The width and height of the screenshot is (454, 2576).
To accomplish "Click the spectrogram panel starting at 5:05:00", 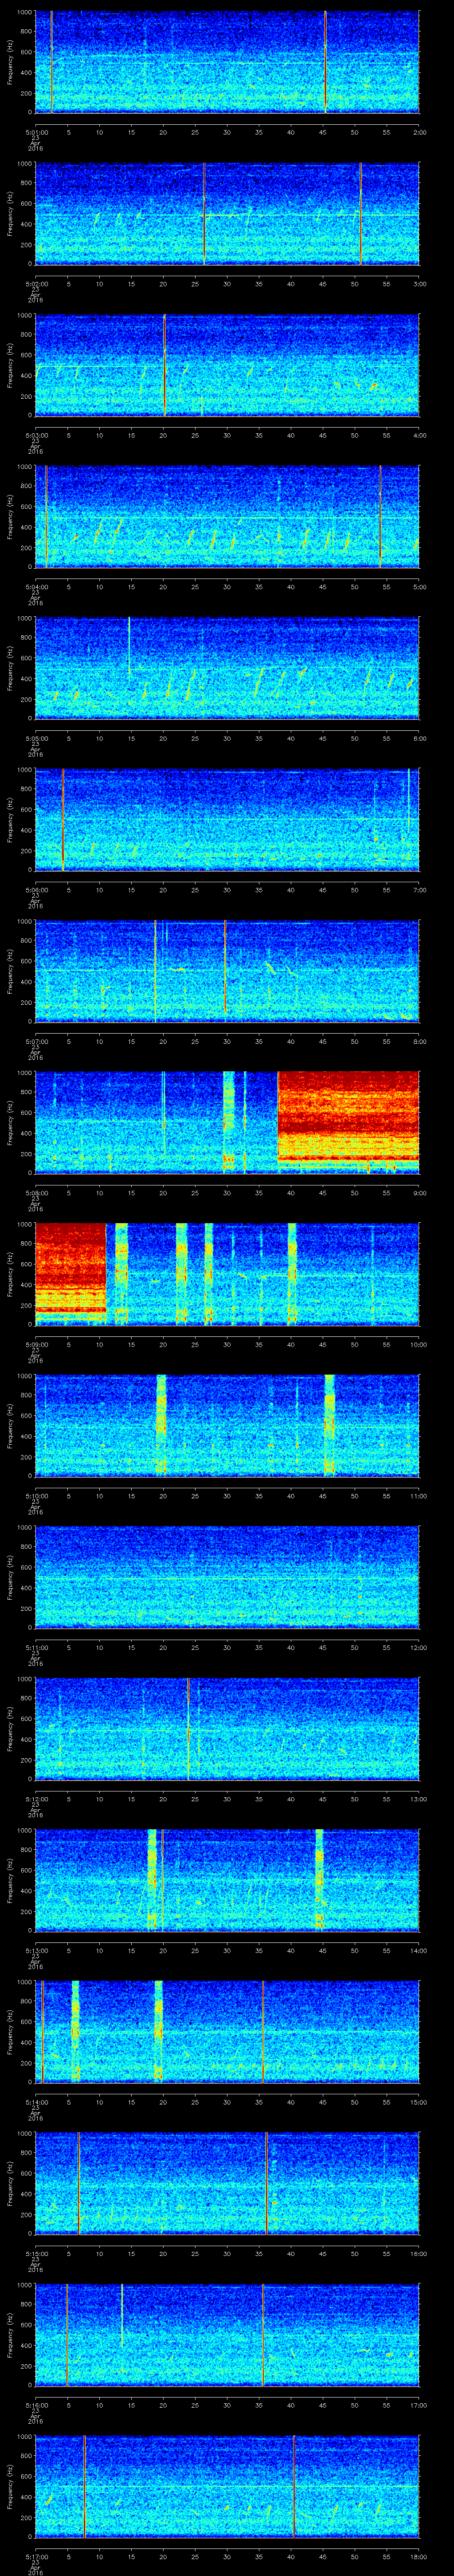I will 227,668.
